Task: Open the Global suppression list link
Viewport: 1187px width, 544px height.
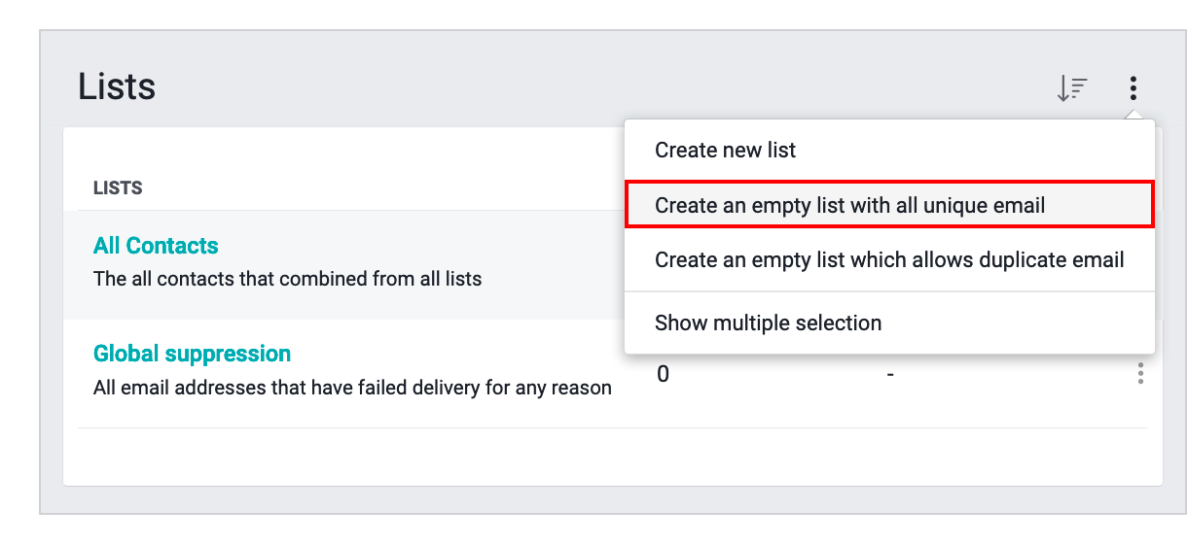Action: pos(192,354)
